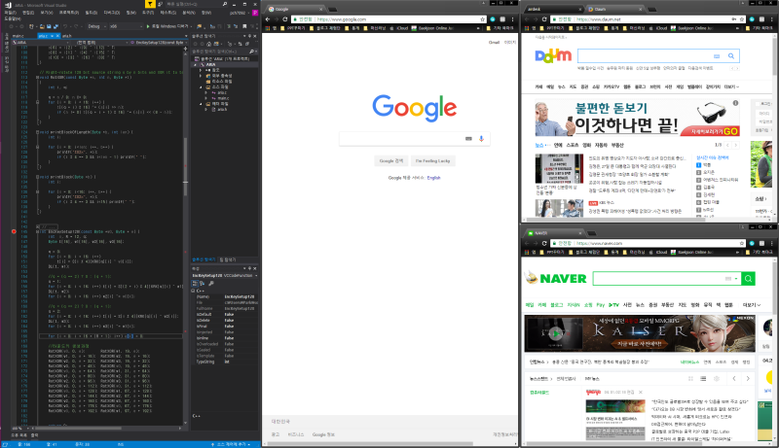Click the Save All icon in Visual Studio toolbar
Image resolution: width=779 pixels, height=448 pixels.
56,26
